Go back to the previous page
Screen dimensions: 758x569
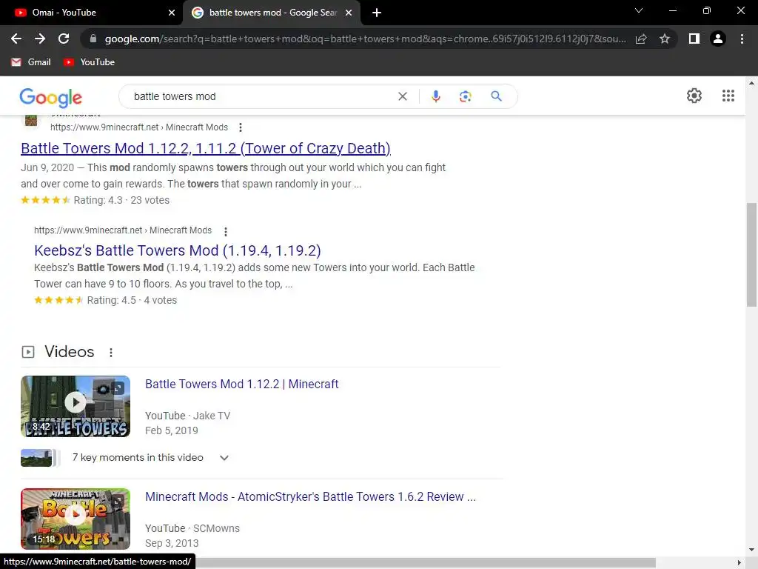(x=16, y=39)
